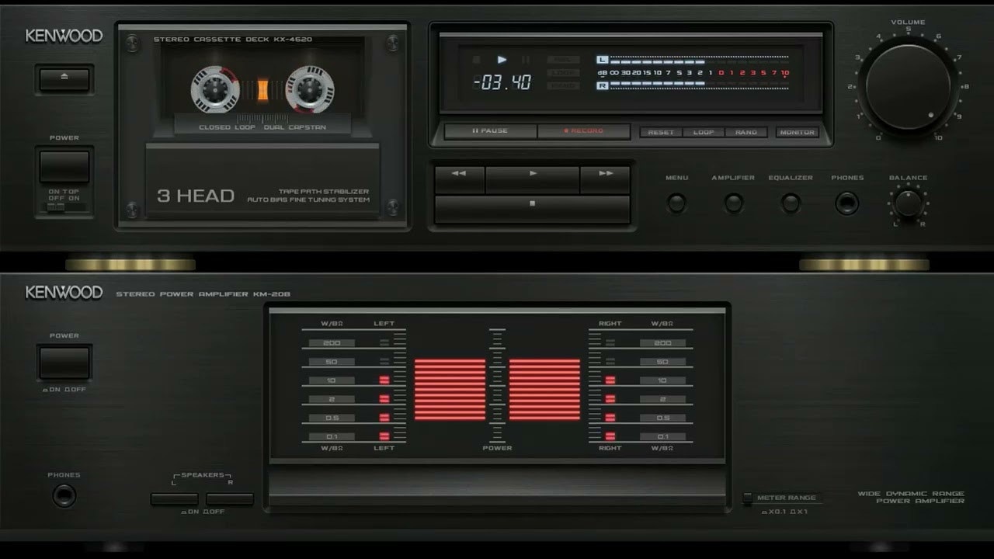
Task: Open the EQUALIZER panel button
Action: click(x=791, y=203)
